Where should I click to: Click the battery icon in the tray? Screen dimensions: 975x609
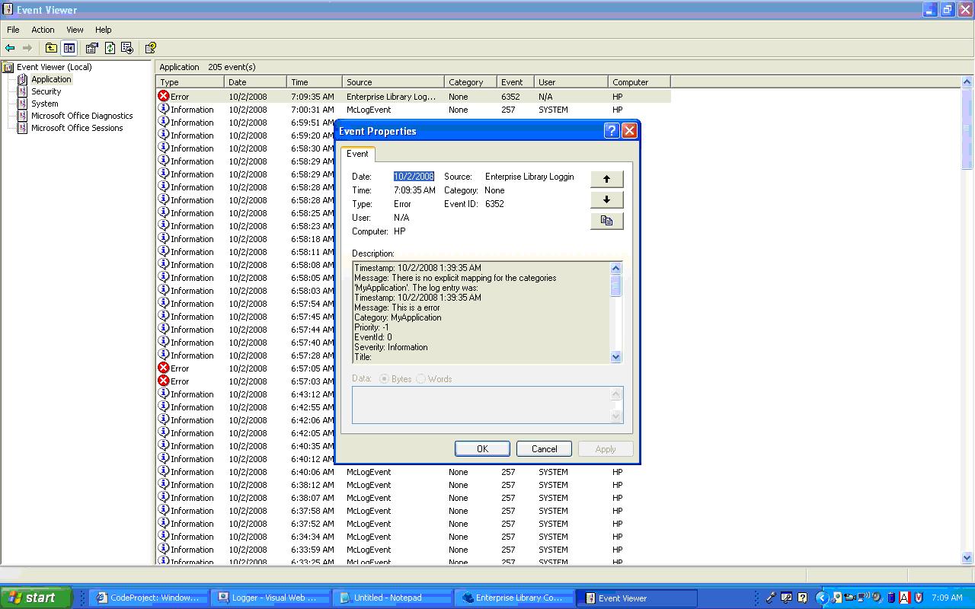pyautogui.click(x=890, y=598)
